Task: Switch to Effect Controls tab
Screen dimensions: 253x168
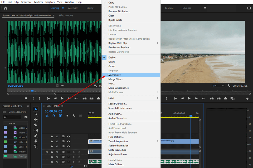Action: (x=66, y=15)
